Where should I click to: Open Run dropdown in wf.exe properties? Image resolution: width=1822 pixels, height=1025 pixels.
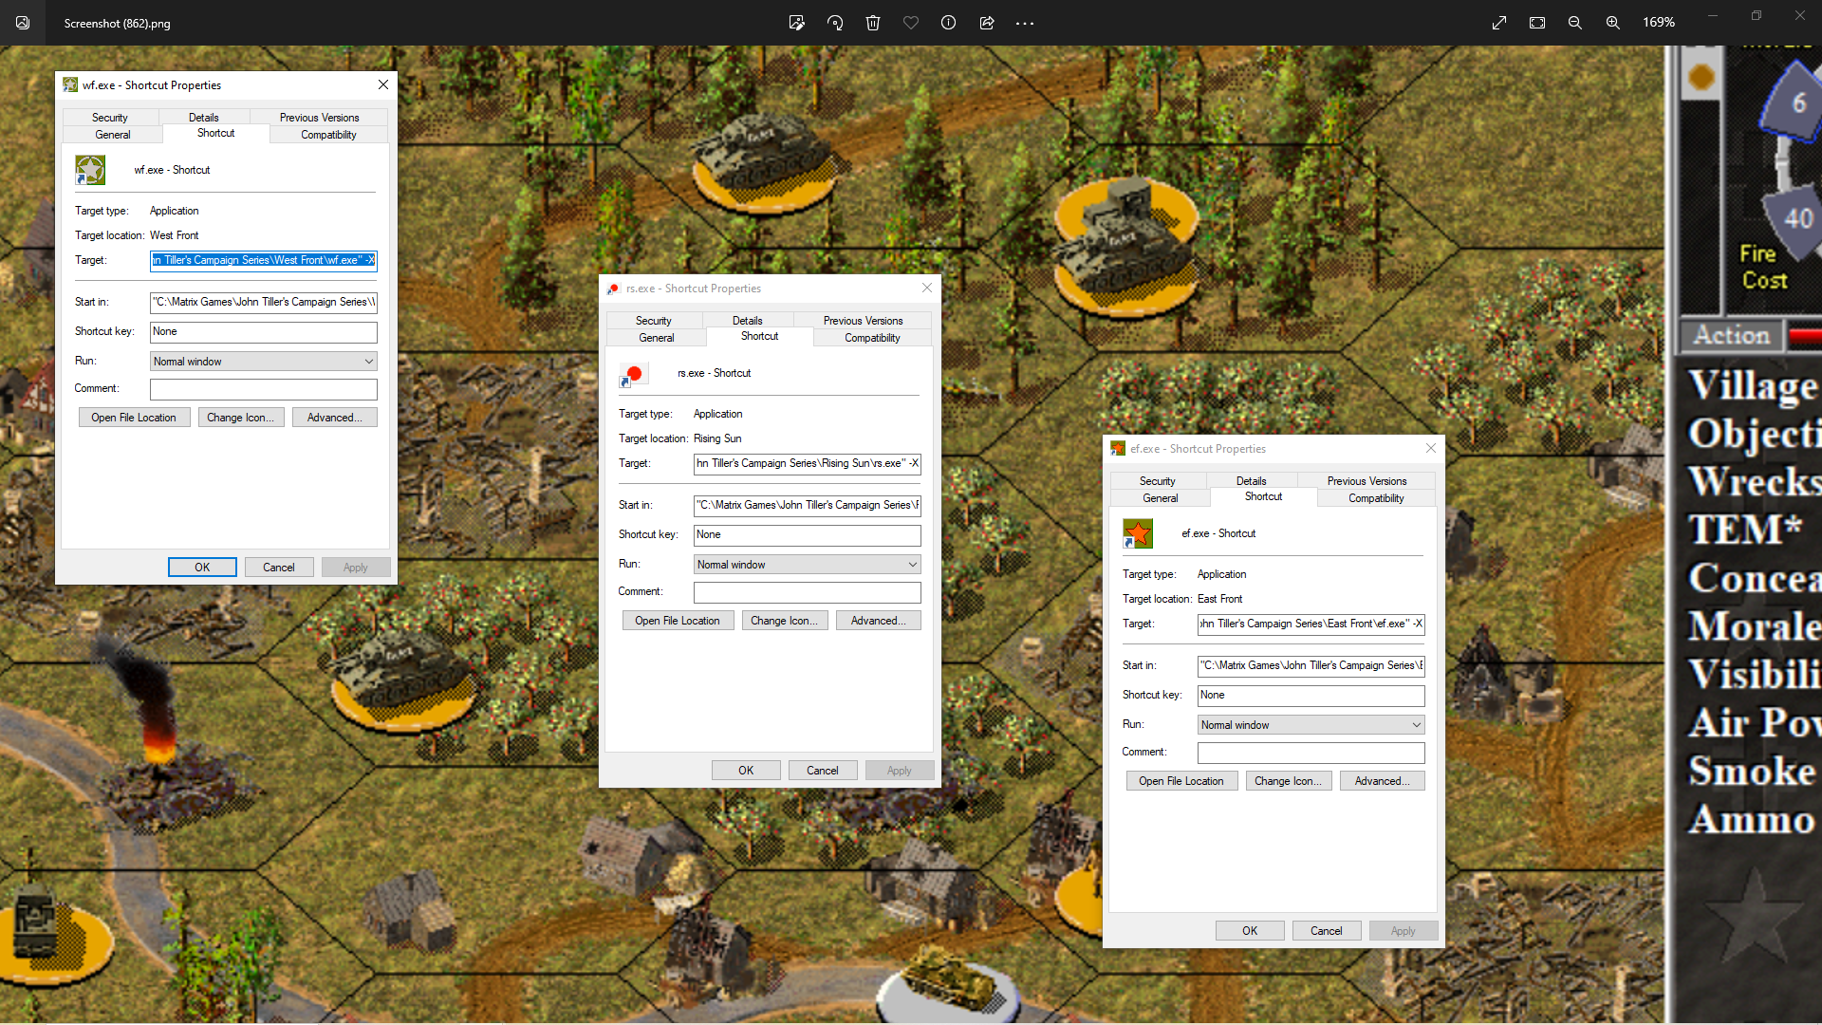(264, 362)
